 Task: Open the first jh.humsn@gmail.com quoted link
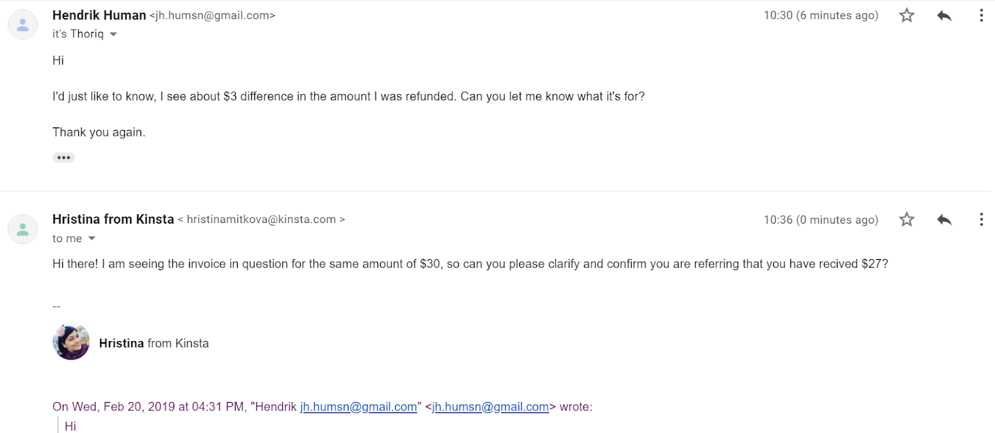coord(359,407)
